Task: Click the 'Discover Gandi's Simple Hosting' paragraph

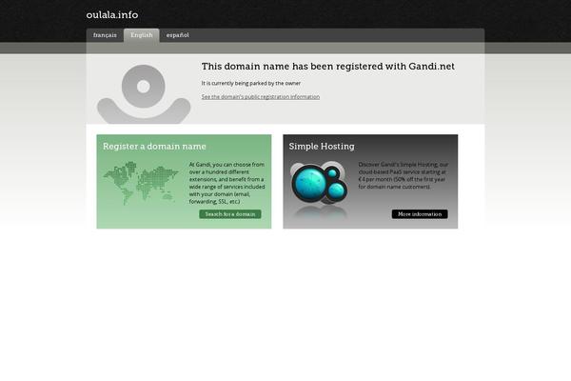Action: tap(404, 175)
